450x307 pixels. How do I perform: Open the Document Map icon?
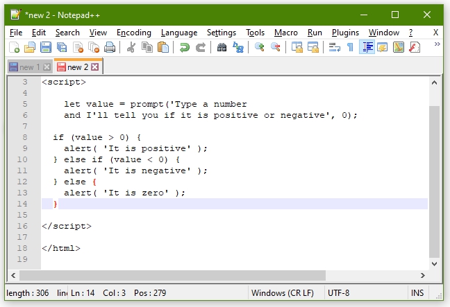click(x=399, y=48)
